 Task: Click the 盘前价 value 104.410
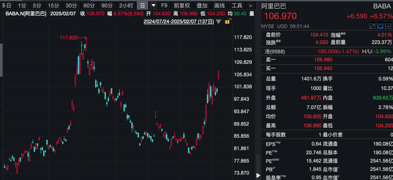319,35
